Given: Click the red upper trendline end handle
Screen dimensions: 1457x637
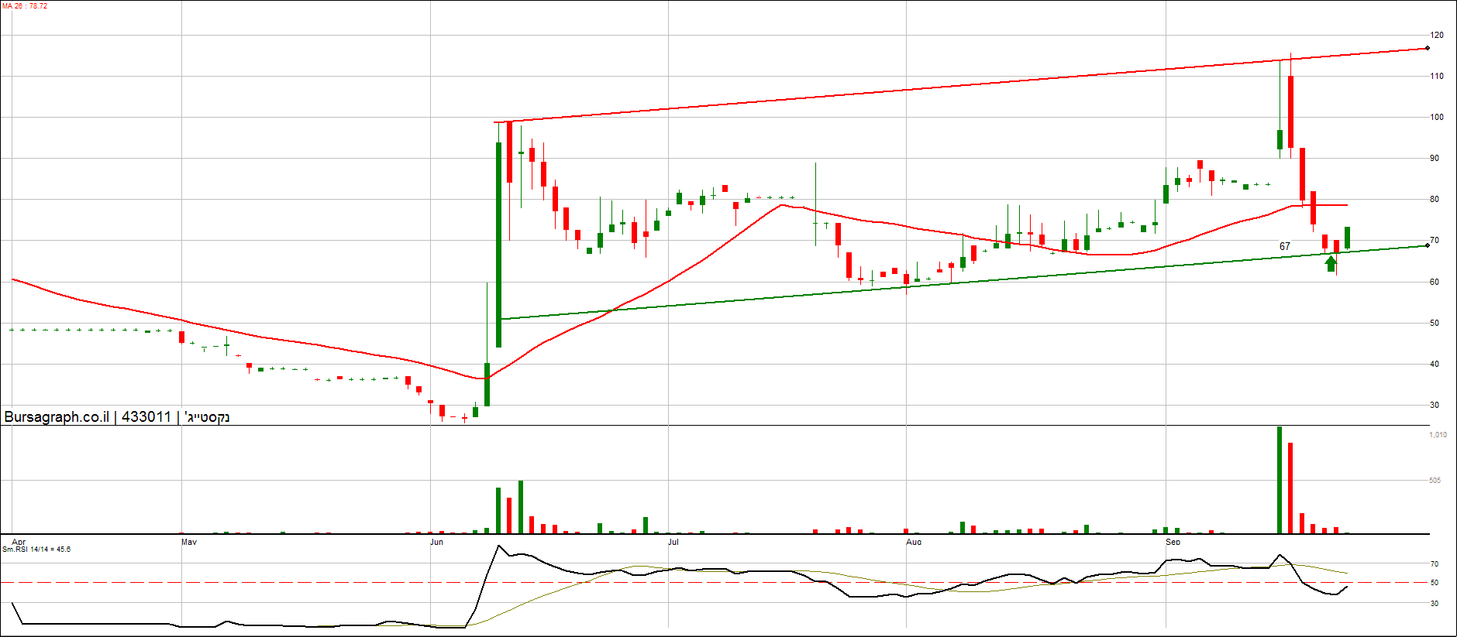Looking at the screenshot, I should [1428, 48].
